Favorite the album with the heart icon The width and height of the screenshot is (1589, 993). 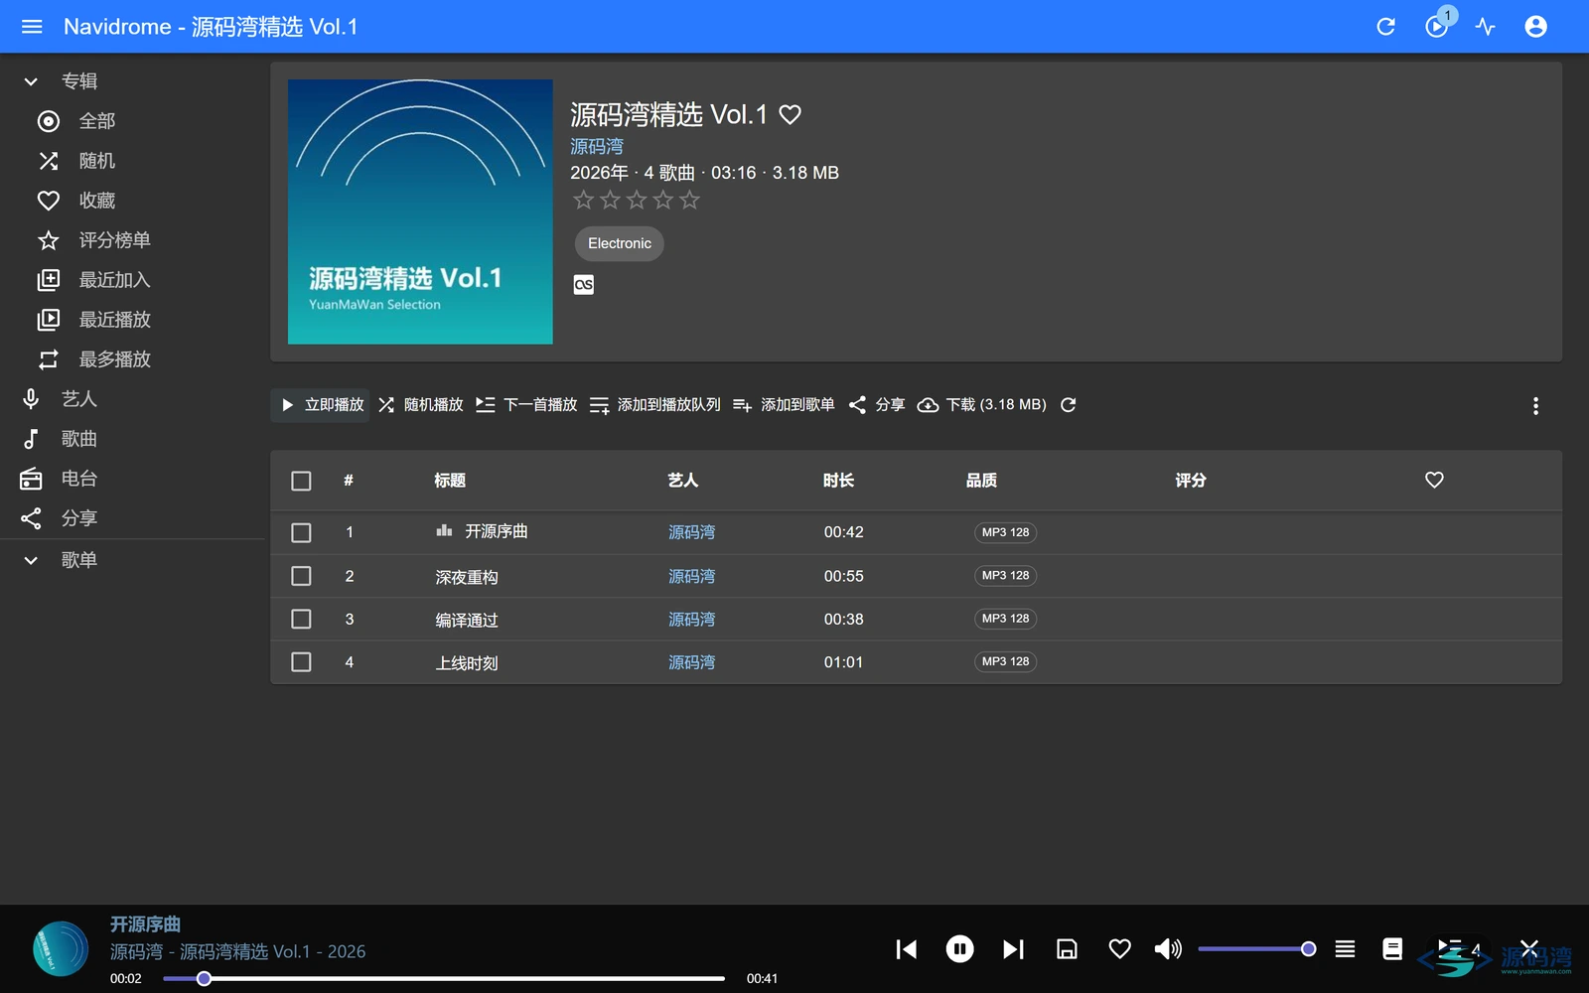pos(790,115)
